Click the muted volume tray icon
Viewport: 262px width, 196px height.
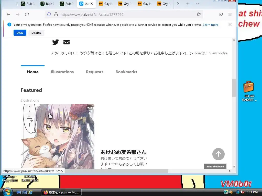(243, 192)
